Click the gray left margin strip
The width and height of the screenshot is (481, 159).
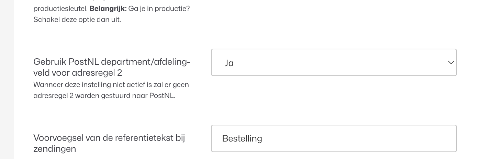pyautogui.click(x=7, y=79)
